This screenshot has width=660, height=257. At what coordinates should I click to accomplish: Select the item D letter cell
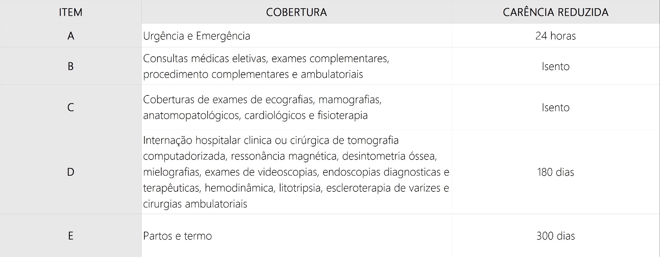coord(70,172)
